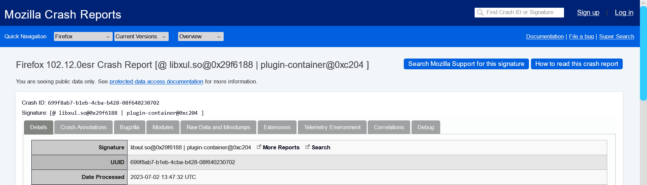
Task: Click How to read this crash report
Action: tap(576, 64)
